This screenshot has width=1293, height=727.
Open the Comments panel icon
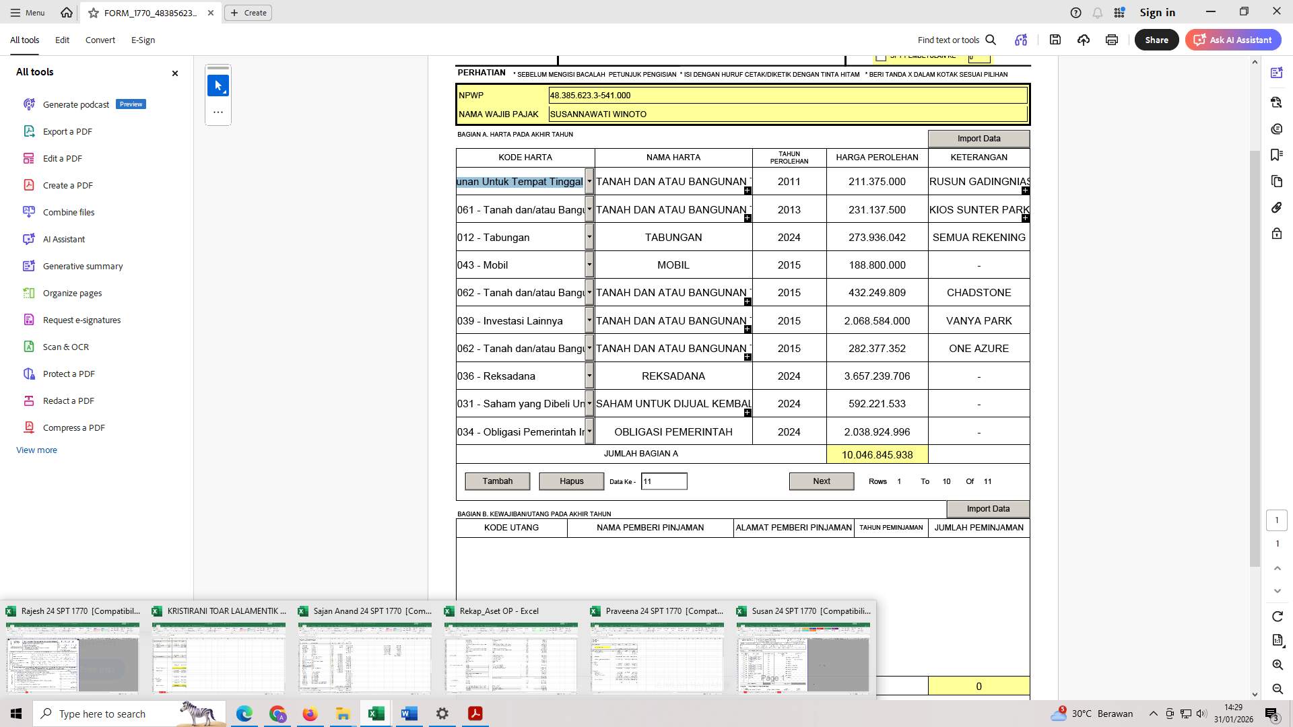point(1277,129)
